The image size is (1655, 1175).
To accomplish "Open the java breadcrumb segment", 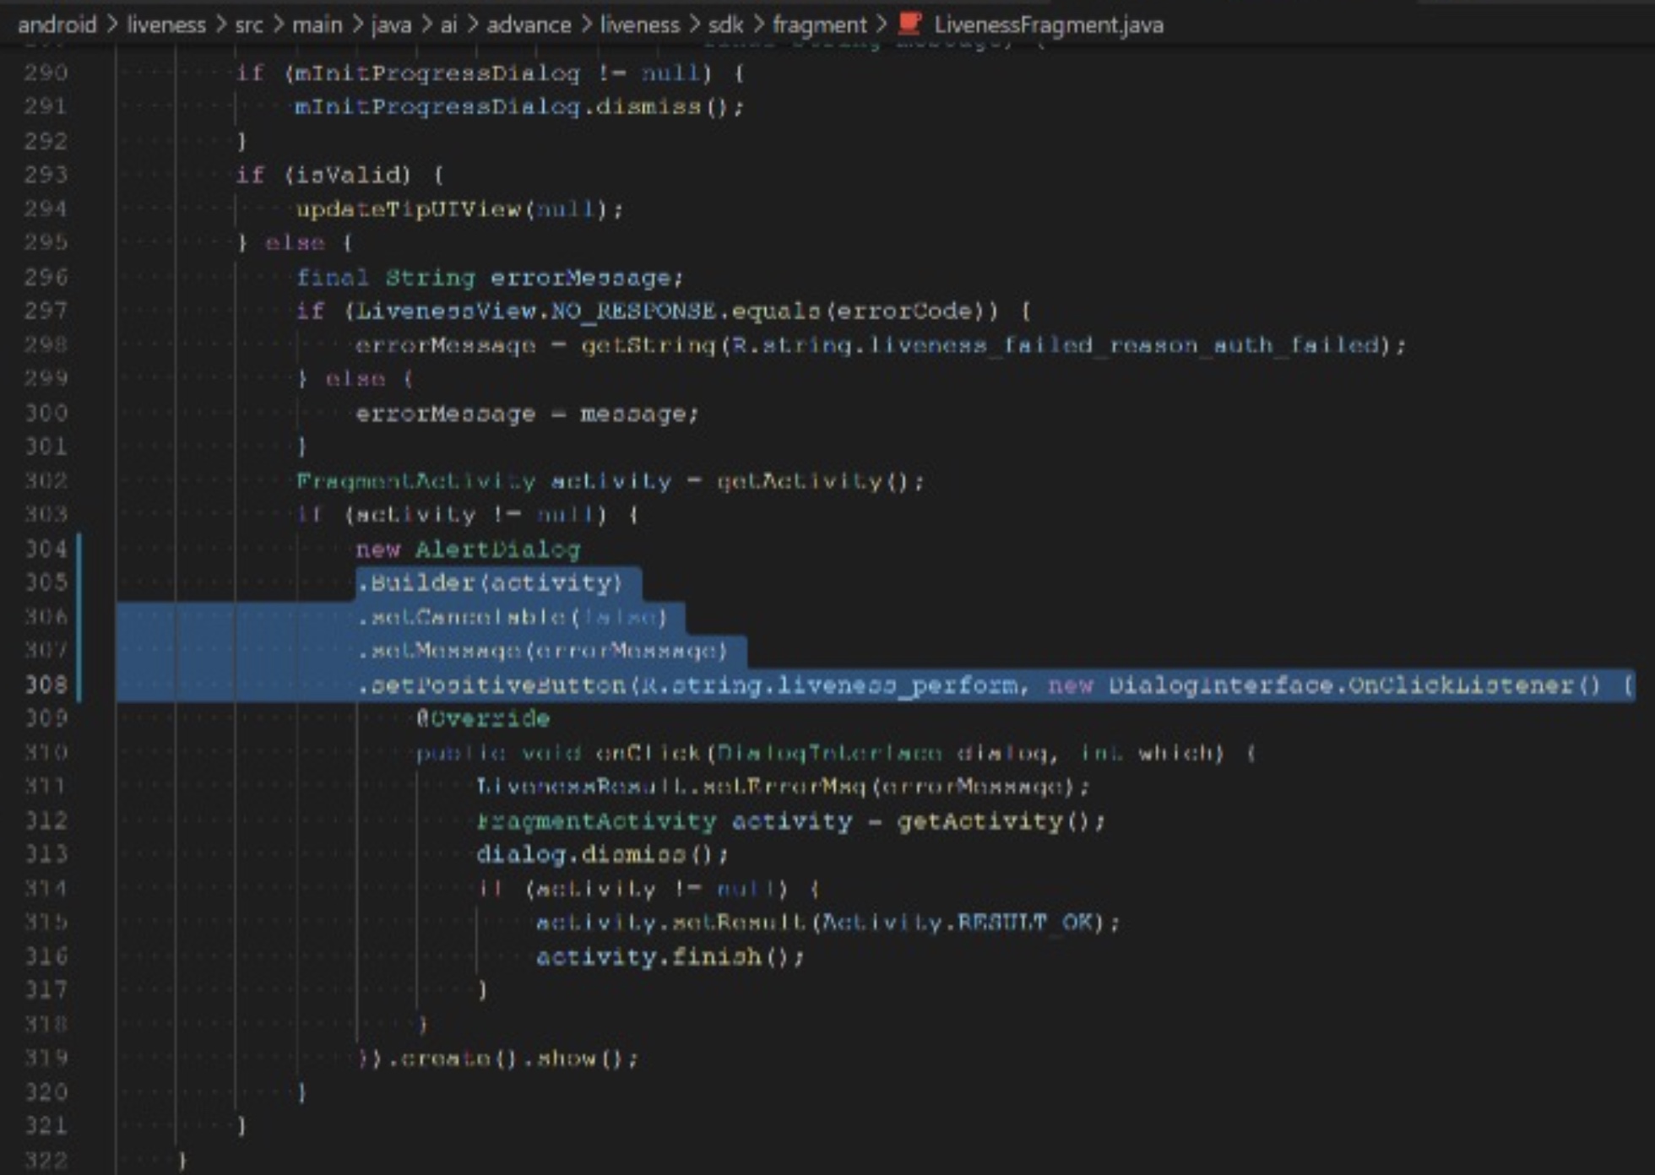I will (391, 24).
